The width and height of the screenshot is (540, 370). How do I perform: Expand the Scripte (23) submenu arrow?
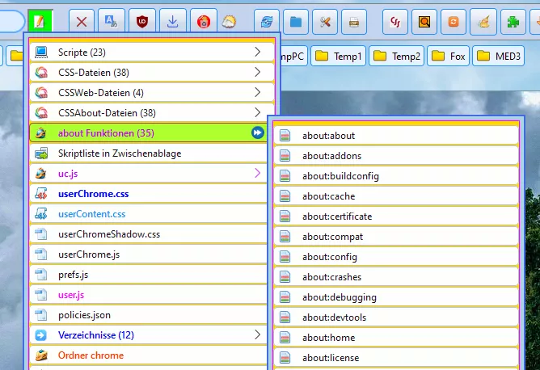tap(258, 52)
